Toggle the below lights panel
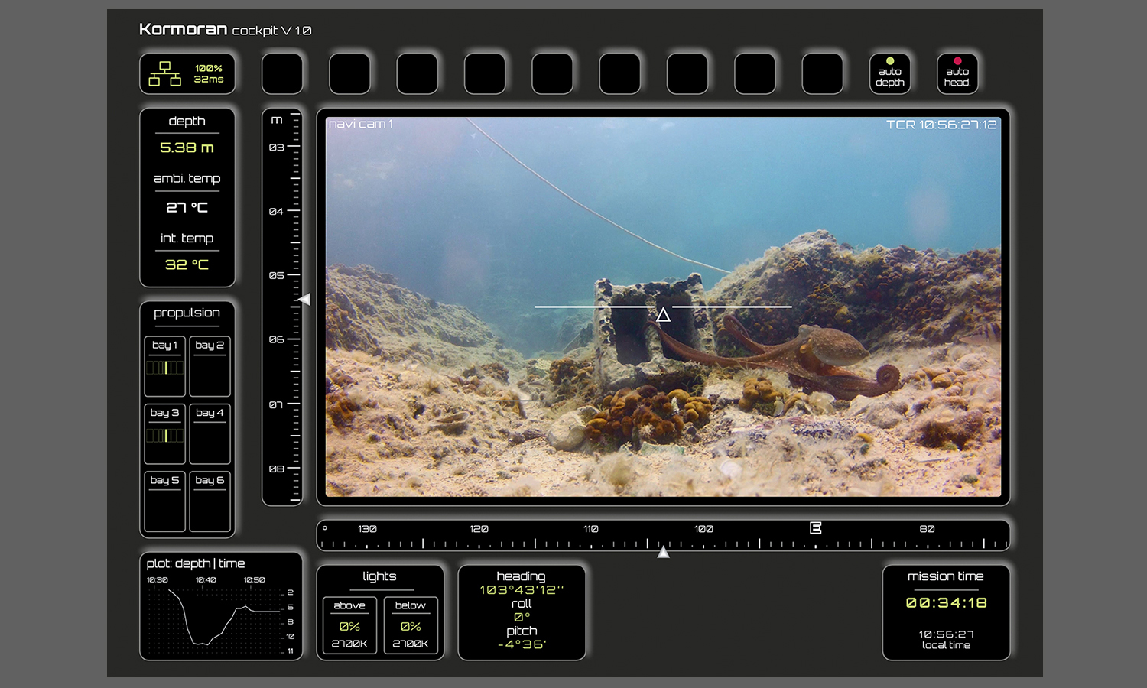 click(411, 626)
